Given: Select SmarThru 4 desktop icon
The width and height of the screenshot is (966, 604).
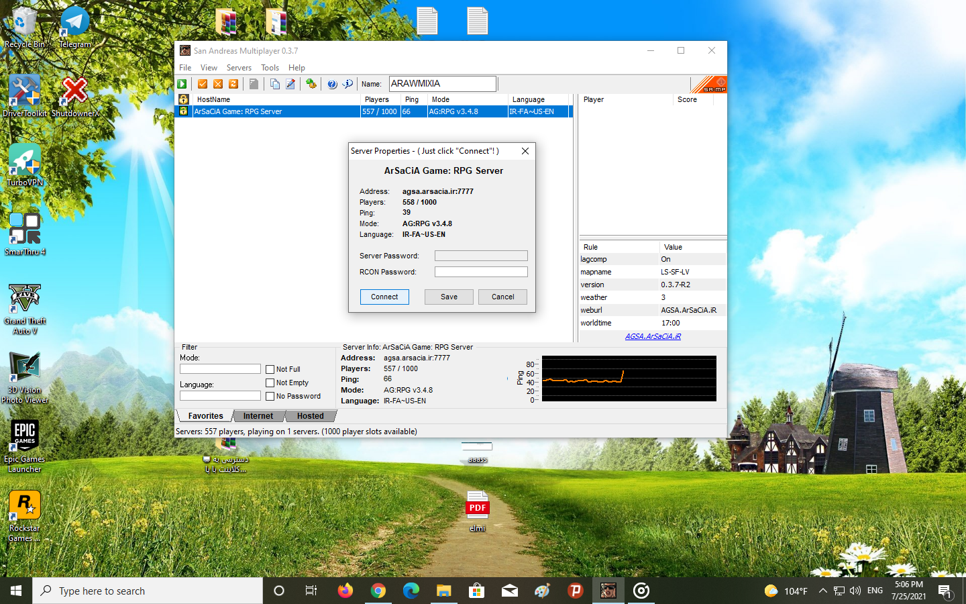Looking at the screenshot, I should (x=25, y=234).
